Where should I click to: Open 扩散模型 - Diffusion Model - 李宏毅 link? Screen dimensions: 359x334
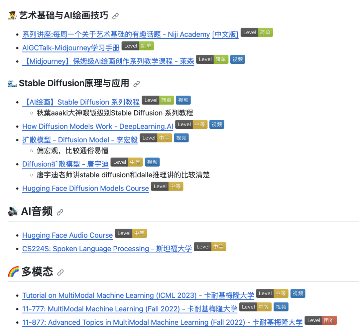80,140
